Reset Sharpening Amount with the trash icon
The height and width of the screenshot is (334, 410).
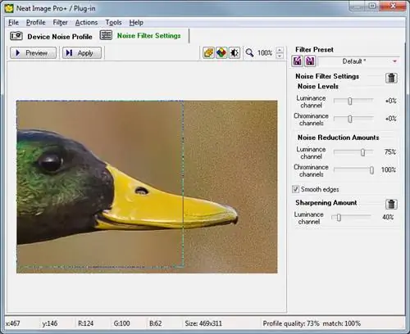coord(391,204)
